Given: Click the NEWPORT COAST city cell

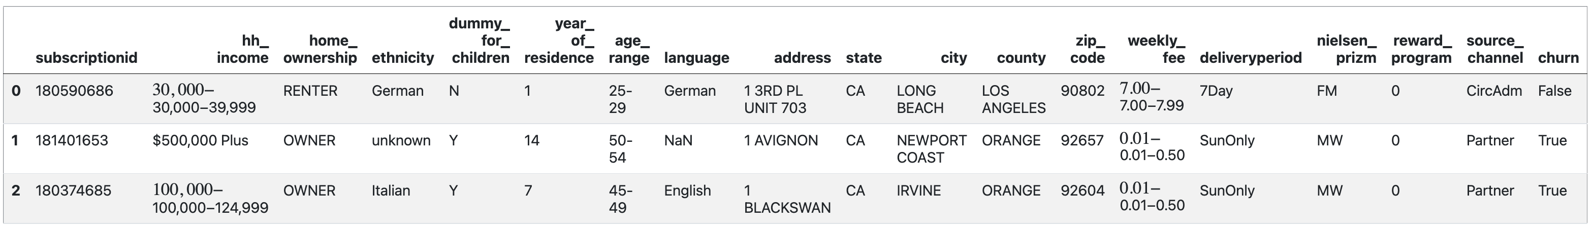Looking at the screenshot, I should (931, 148).
